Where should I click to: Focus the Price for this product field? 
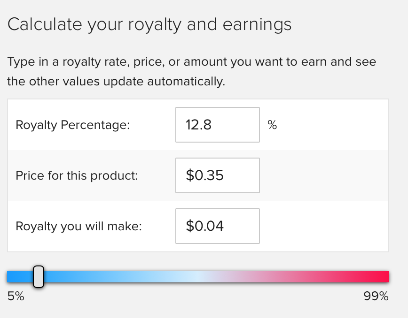pos(218,175)
